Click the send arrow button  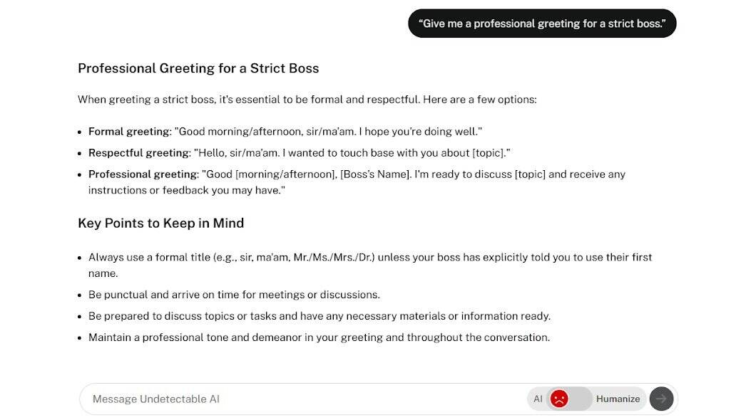click(x=661, y=399)
